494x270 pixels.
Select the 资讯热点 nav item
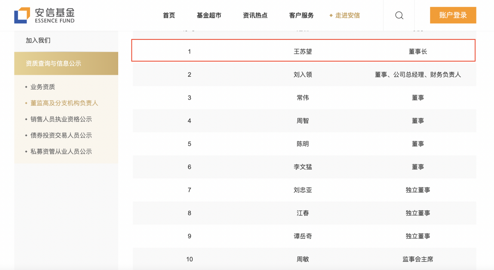tap(255, 16)
